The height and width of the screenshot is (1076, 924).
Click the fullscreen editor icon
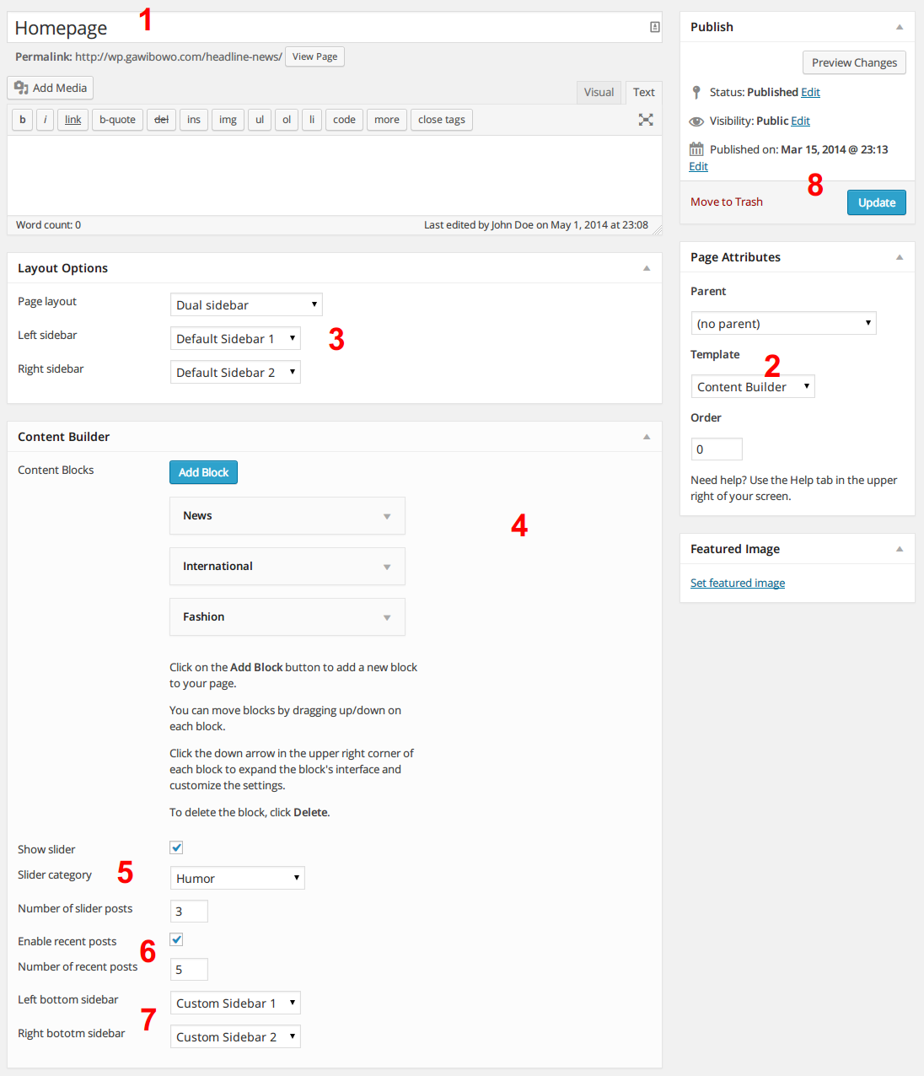(x=646, y=120)
